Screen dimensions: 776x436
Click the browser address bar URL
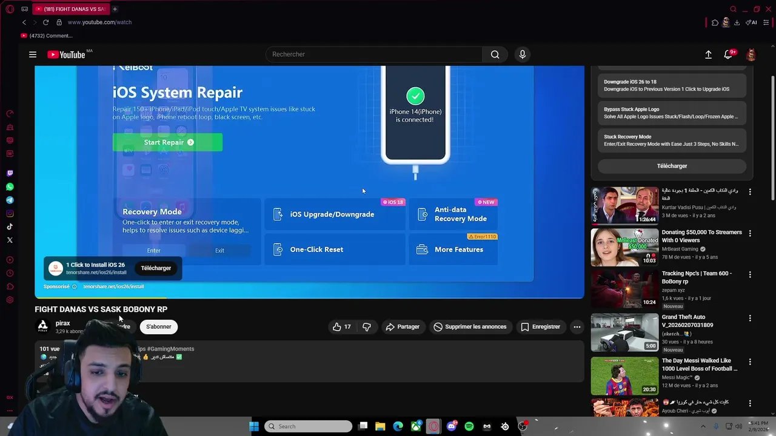point(99,22)
